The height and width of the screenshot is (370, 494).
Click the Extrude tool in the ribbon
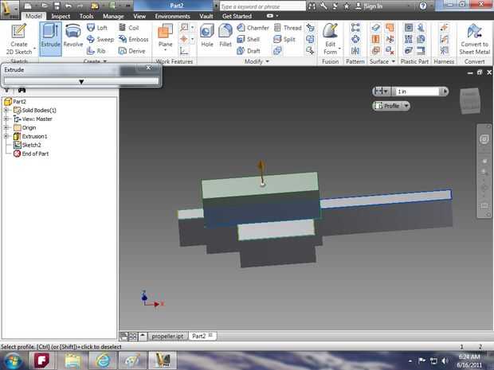click(x=50, y=37)
